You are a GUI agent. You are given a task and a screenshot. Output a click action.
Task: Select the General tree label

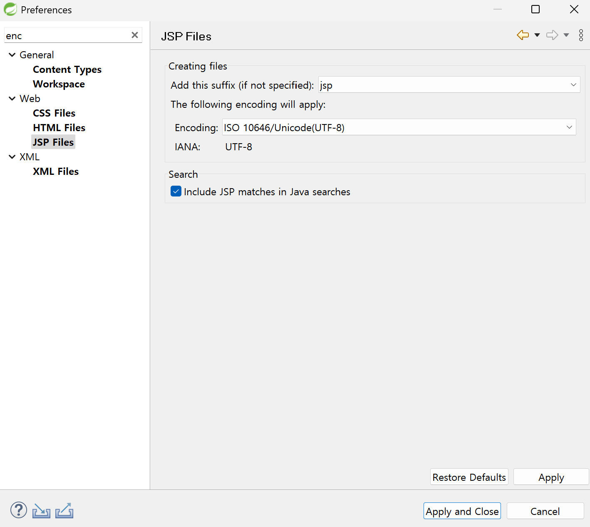click(37, 55)
